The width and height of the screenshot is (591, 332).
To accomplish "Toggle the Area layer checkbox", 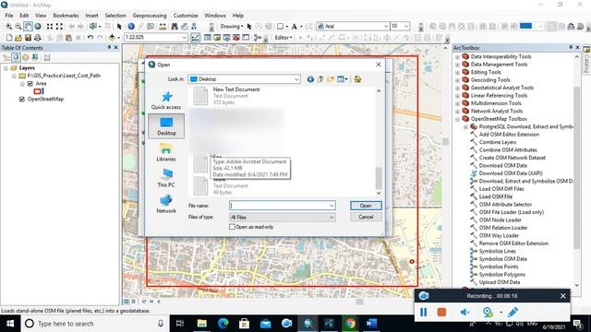I will (x=30, y=84).
